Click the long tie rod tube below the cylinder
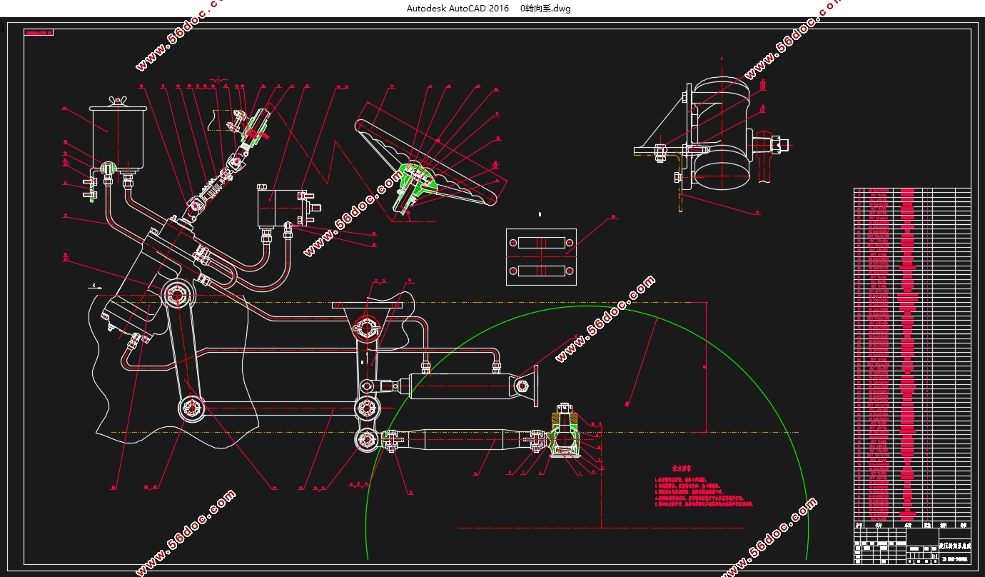985x577 pixels. (464, 440)
